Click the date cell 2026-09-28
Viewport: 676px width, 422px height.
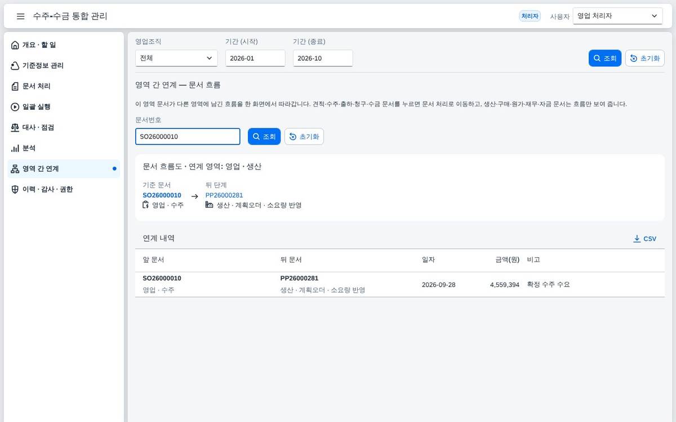[x=438, y=285]
